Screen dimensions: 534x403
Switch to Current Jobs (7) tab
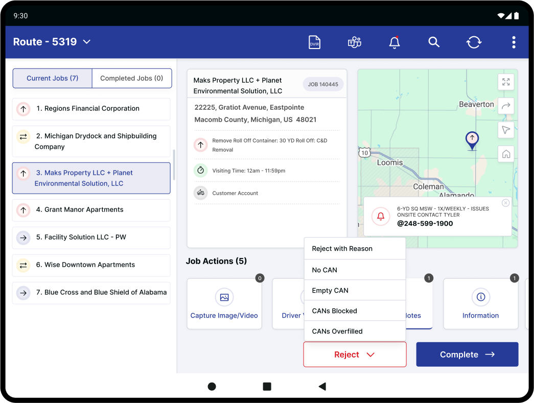coord(53,78)
